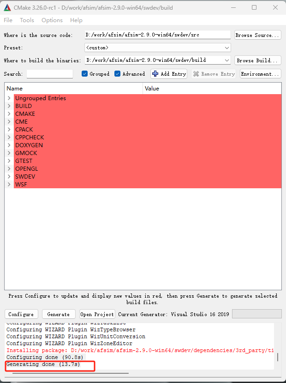Click 'Configuring WIZARD Plugin WizZoneEditor' log line
Screen dimensions: 286x383
point(69,343)
